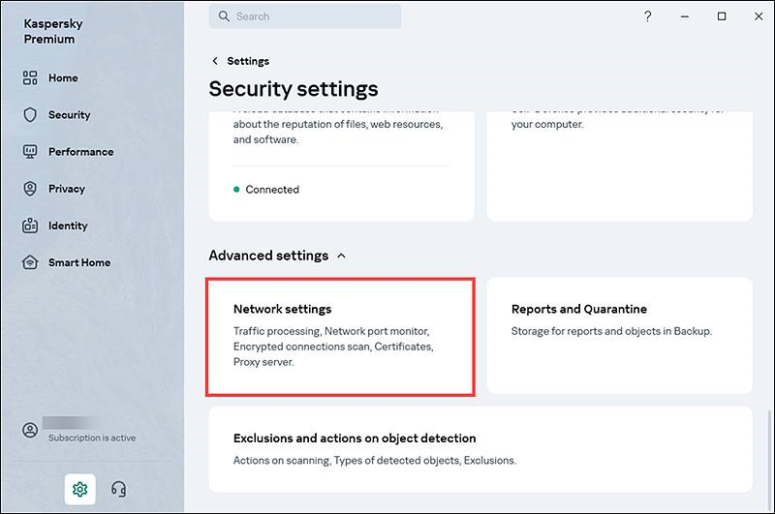Click the Privacy icon in sidebar

point(30,189)
